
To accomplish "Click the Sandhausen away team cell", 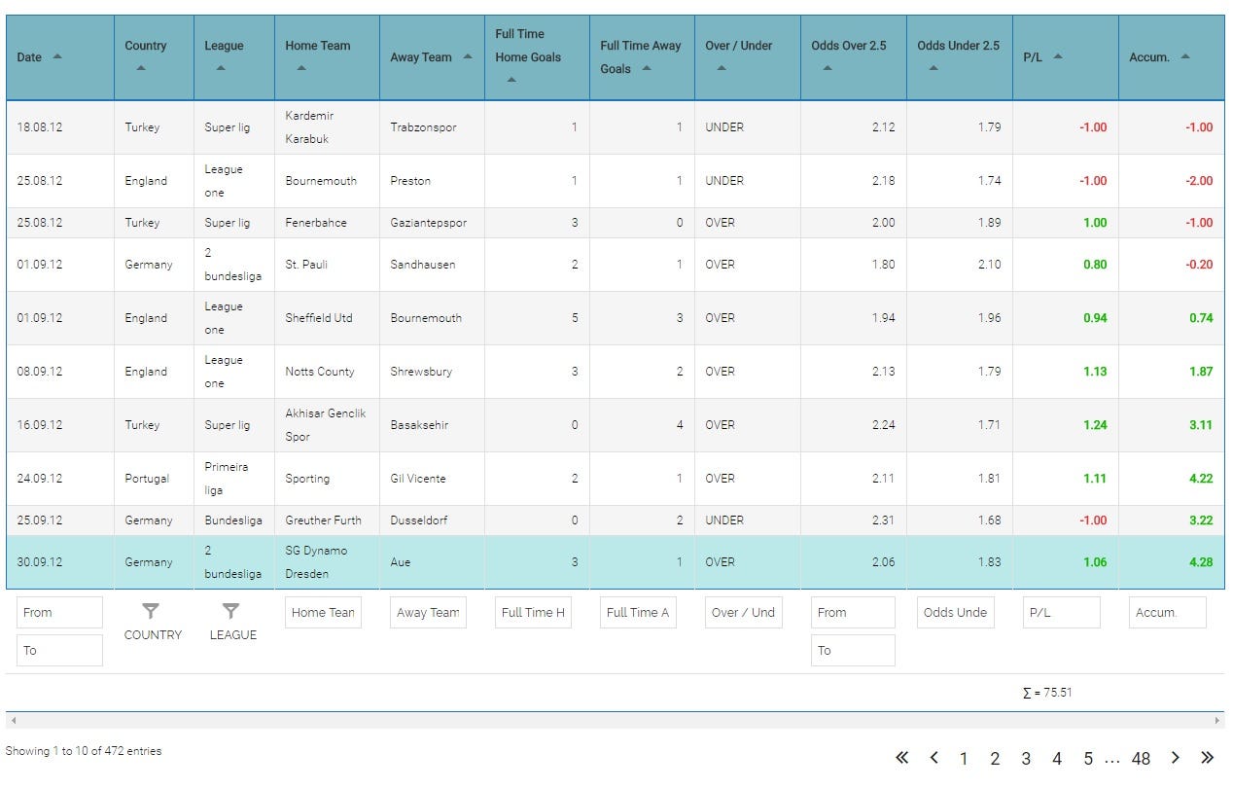I will pyautogui.click(x=432, y=264).
